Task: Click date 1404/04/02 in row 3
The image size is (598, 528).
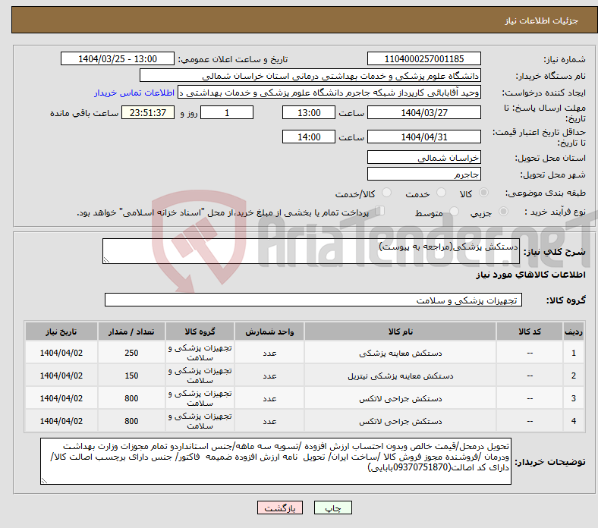Action: 61,398
